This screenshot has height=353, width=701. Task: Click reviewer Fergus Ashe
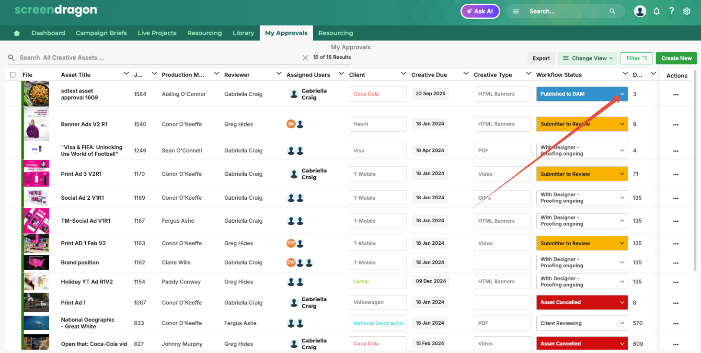click(240, 323)
